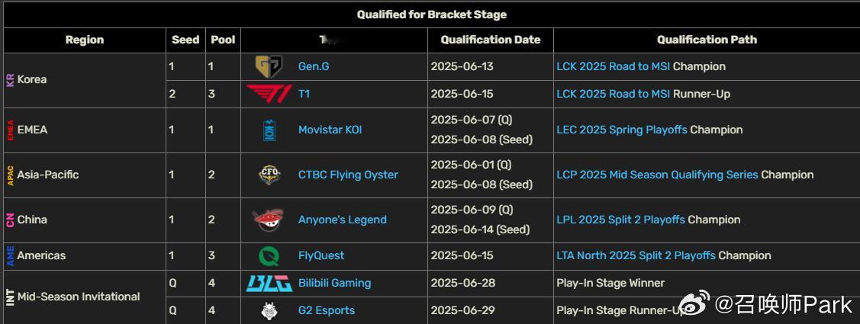Click the Seed column header
This screenshot has width=860, height=324.
(185, 40)
